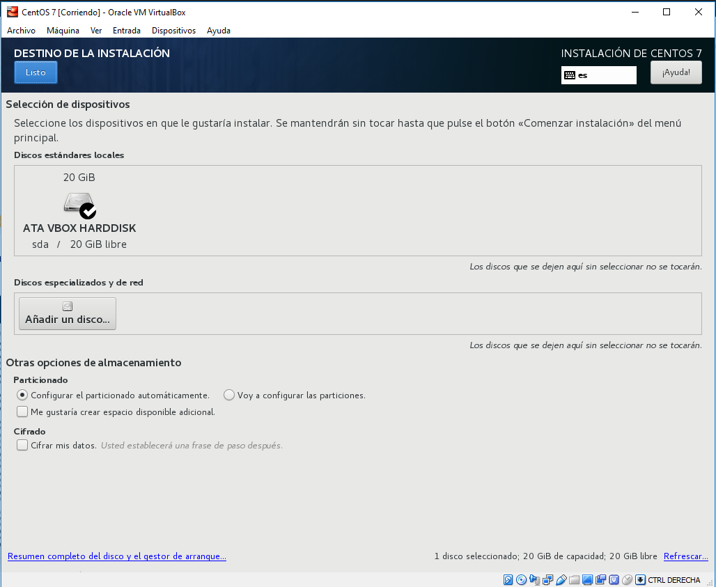
Task: Click the optical disc icon in status bar
Action: point(522,579)
